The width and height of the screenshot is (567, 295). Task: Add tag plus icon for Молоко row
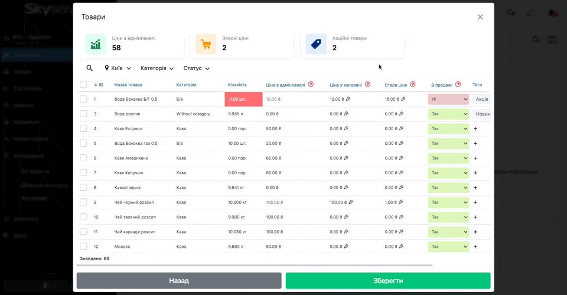click(x=475, y=246)
